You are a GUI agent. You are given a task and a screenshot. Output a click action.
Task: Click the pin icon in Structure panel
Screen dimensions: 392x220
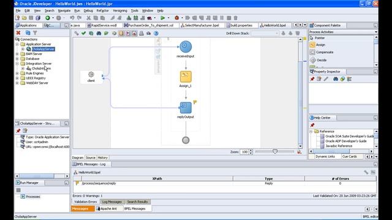18,130
